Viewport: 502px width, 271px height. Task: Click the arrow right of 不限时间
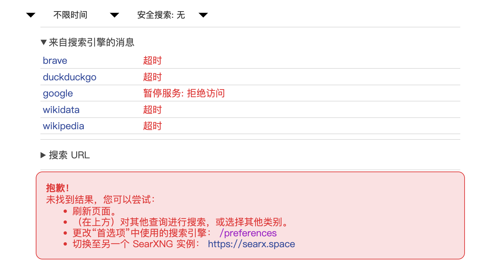pos(115,15)
